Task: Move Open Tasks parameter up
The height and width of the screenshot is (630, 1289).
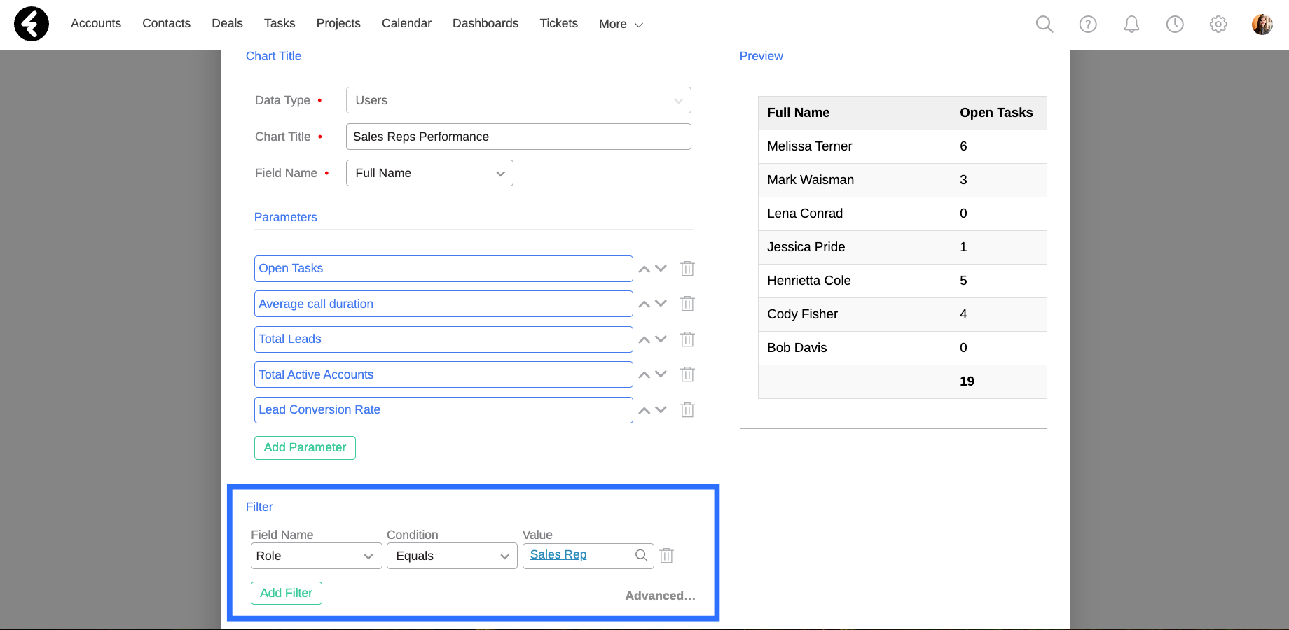Action: 644,269
